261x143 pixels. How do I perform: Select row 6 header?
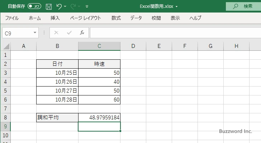(5, 100)
